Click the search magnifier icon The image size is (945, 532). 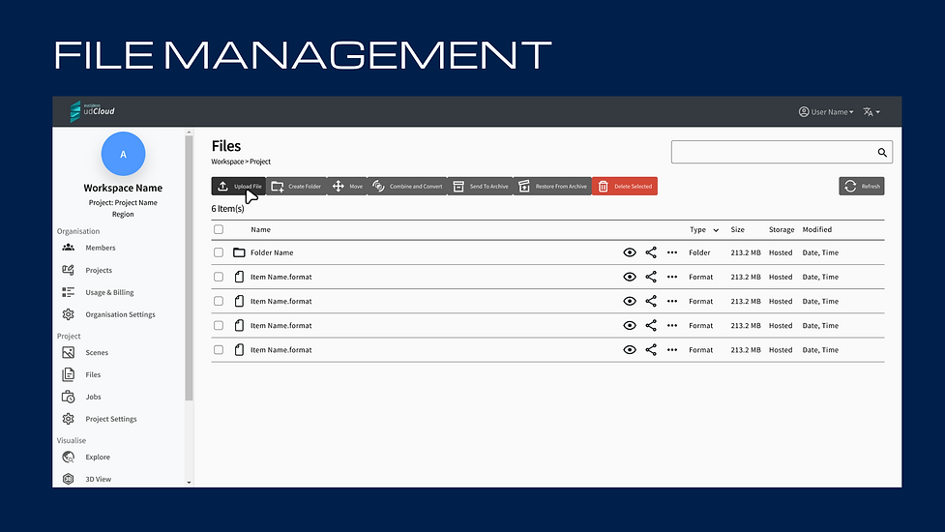[882, 153]
